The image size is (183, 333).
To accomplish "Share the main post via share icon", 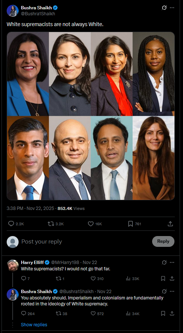I will [170, 224].
